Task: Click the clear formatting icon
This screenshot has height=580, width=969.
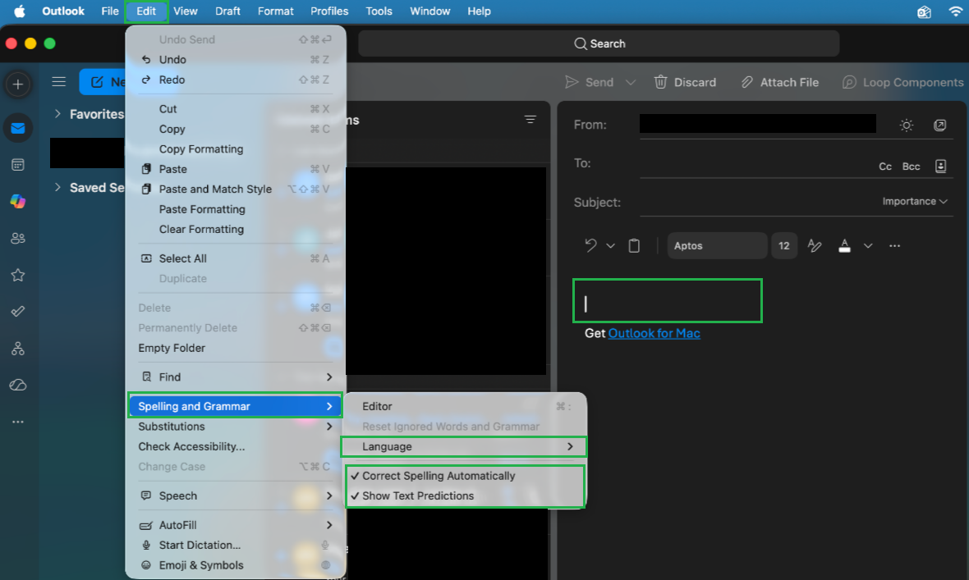Action: [x=815, y=246]
